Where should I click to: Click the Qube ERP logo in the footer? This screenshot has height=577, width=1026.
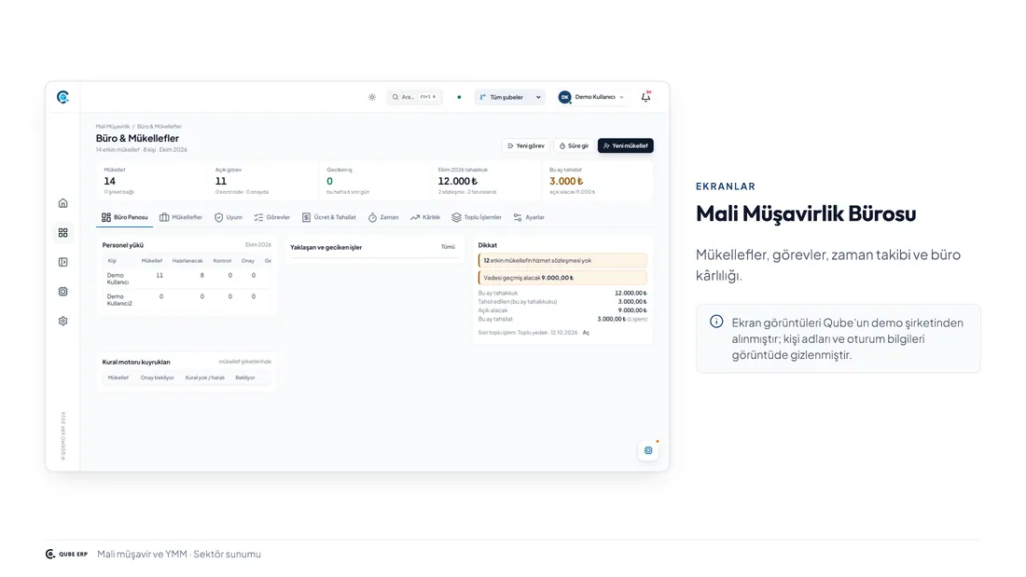(x=66, y=554)
